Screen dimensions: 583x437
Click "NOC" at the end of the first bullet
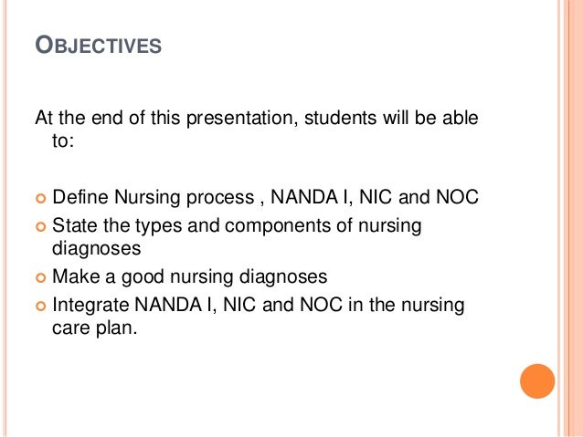pos(459,197)
